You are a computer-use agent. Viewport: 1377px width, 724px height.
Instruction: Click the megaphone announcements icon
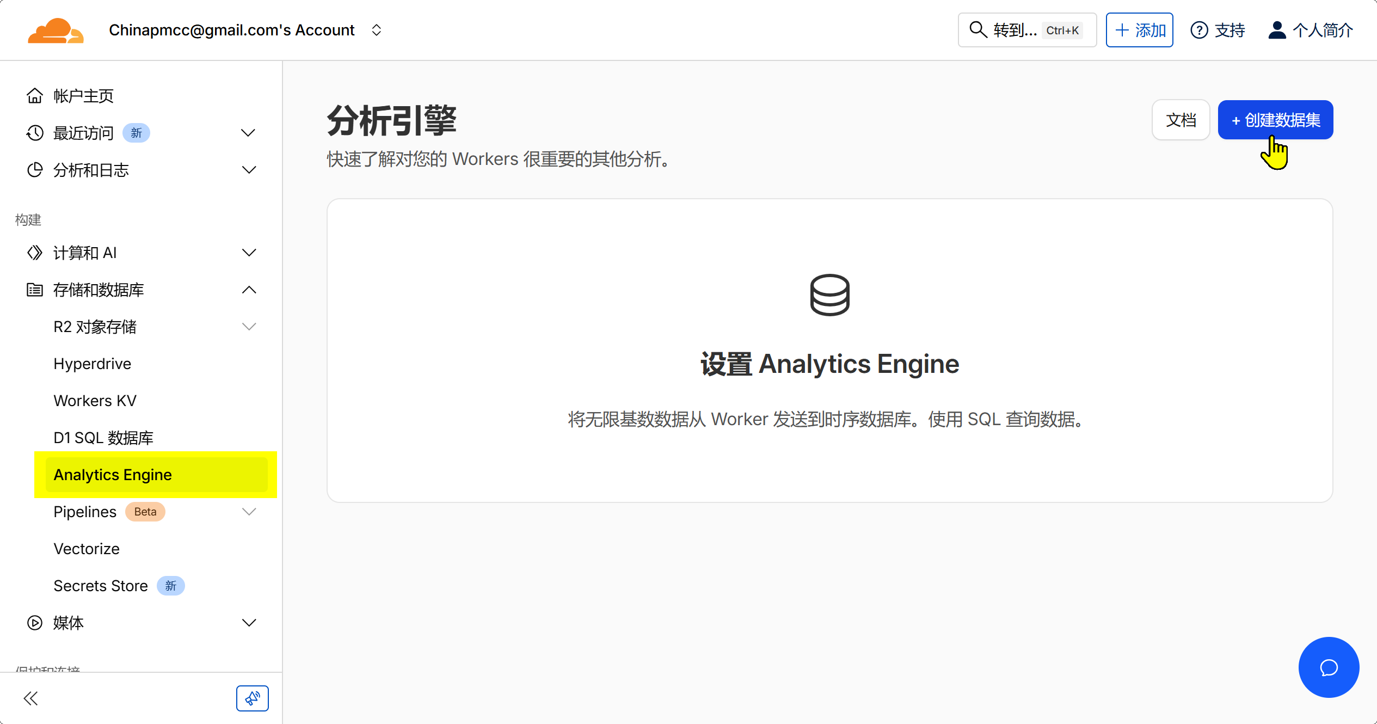pyautogui.click(x=252, y=698)
